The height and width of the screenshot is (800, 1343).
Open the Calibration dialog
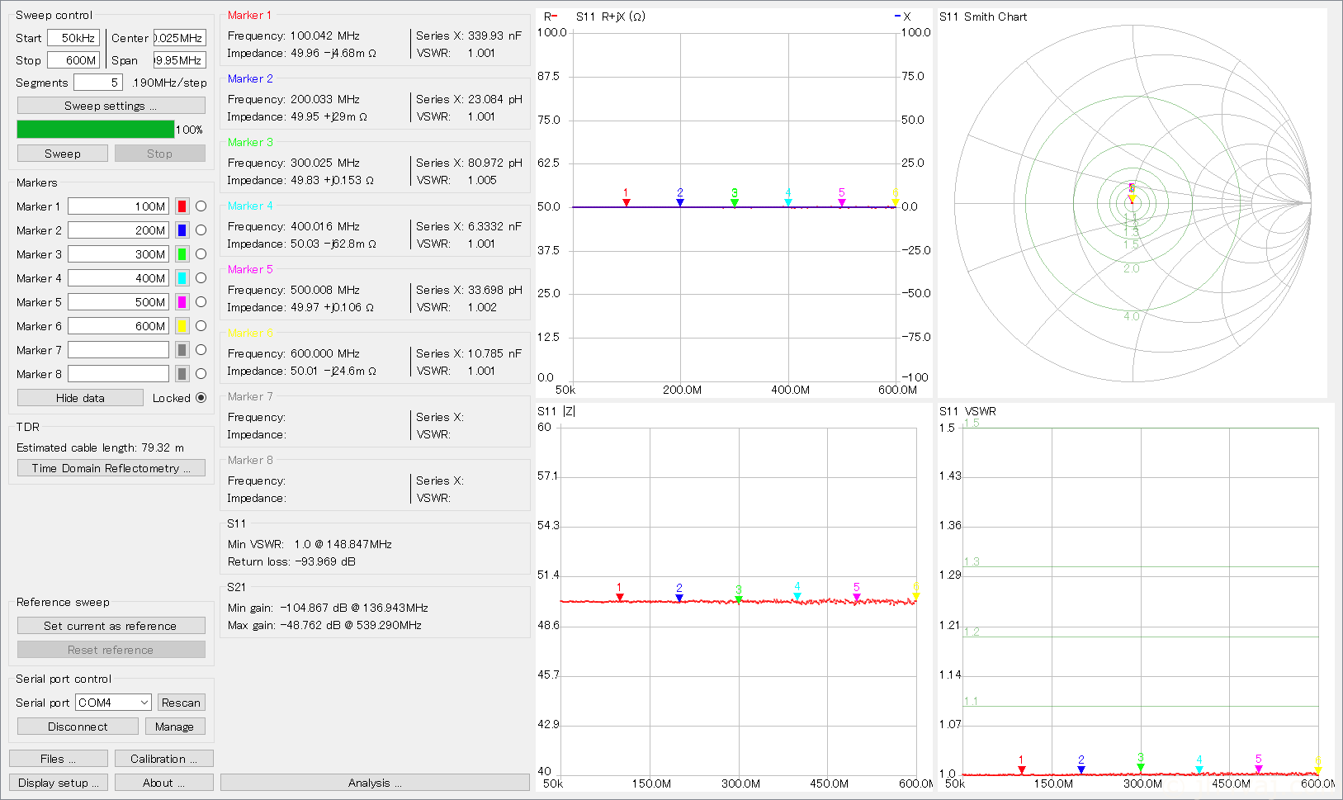point(163,759)
